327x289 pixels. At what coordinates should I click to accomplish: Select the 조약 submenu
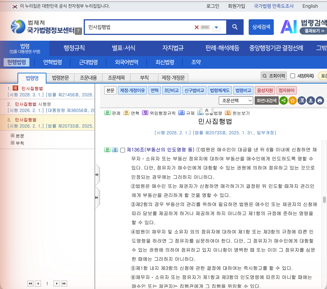pyautogui.click(x=196, y=62)
